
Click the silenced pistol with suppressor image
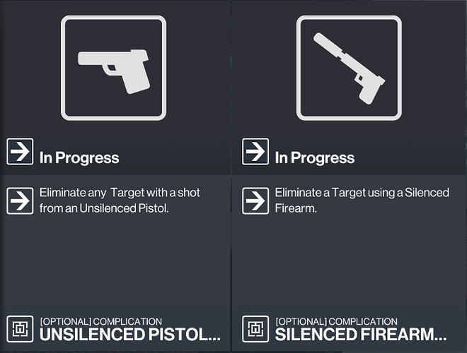348,67
